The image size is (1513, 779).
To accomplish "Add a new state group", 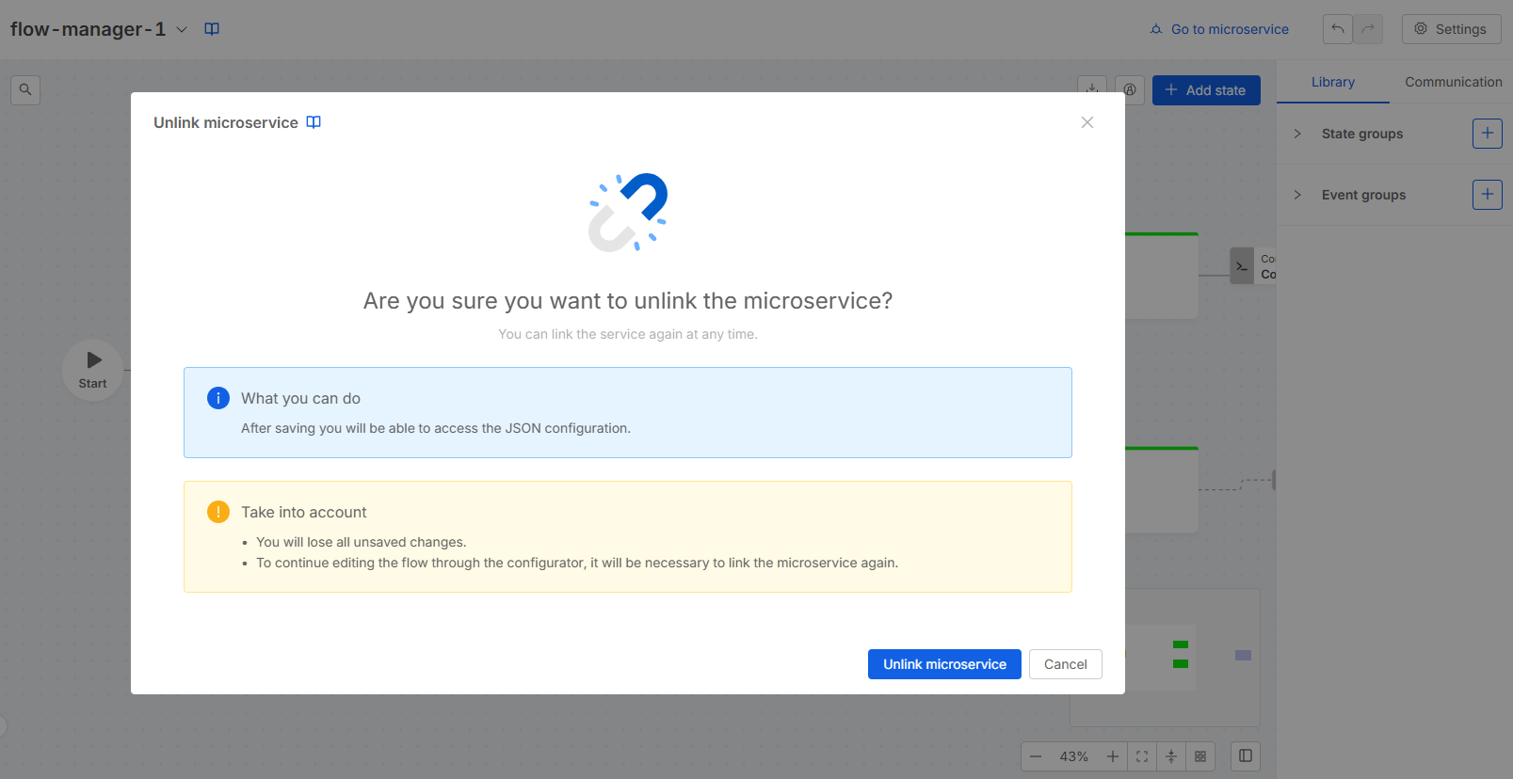I will click(1488, 134).
